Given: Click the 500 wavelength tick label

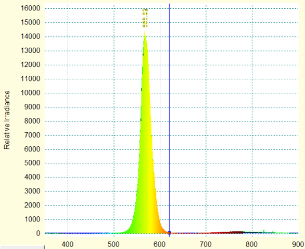Looking at the screenshot, I should pos(113,244).
